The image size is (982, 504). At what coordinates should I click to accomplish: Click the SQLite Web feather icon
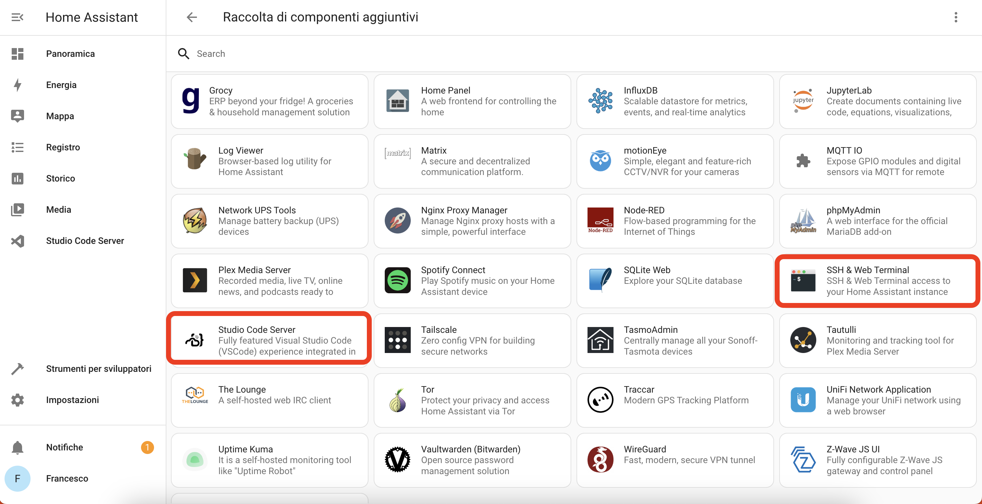point(601,280)
